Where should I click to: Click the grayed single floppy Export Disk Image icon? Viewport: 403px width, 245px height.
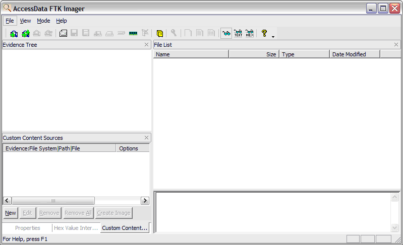pos(74,33)
